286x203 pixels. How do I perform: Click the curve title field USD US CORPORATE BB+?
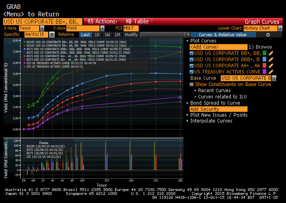tap(43, 22)
